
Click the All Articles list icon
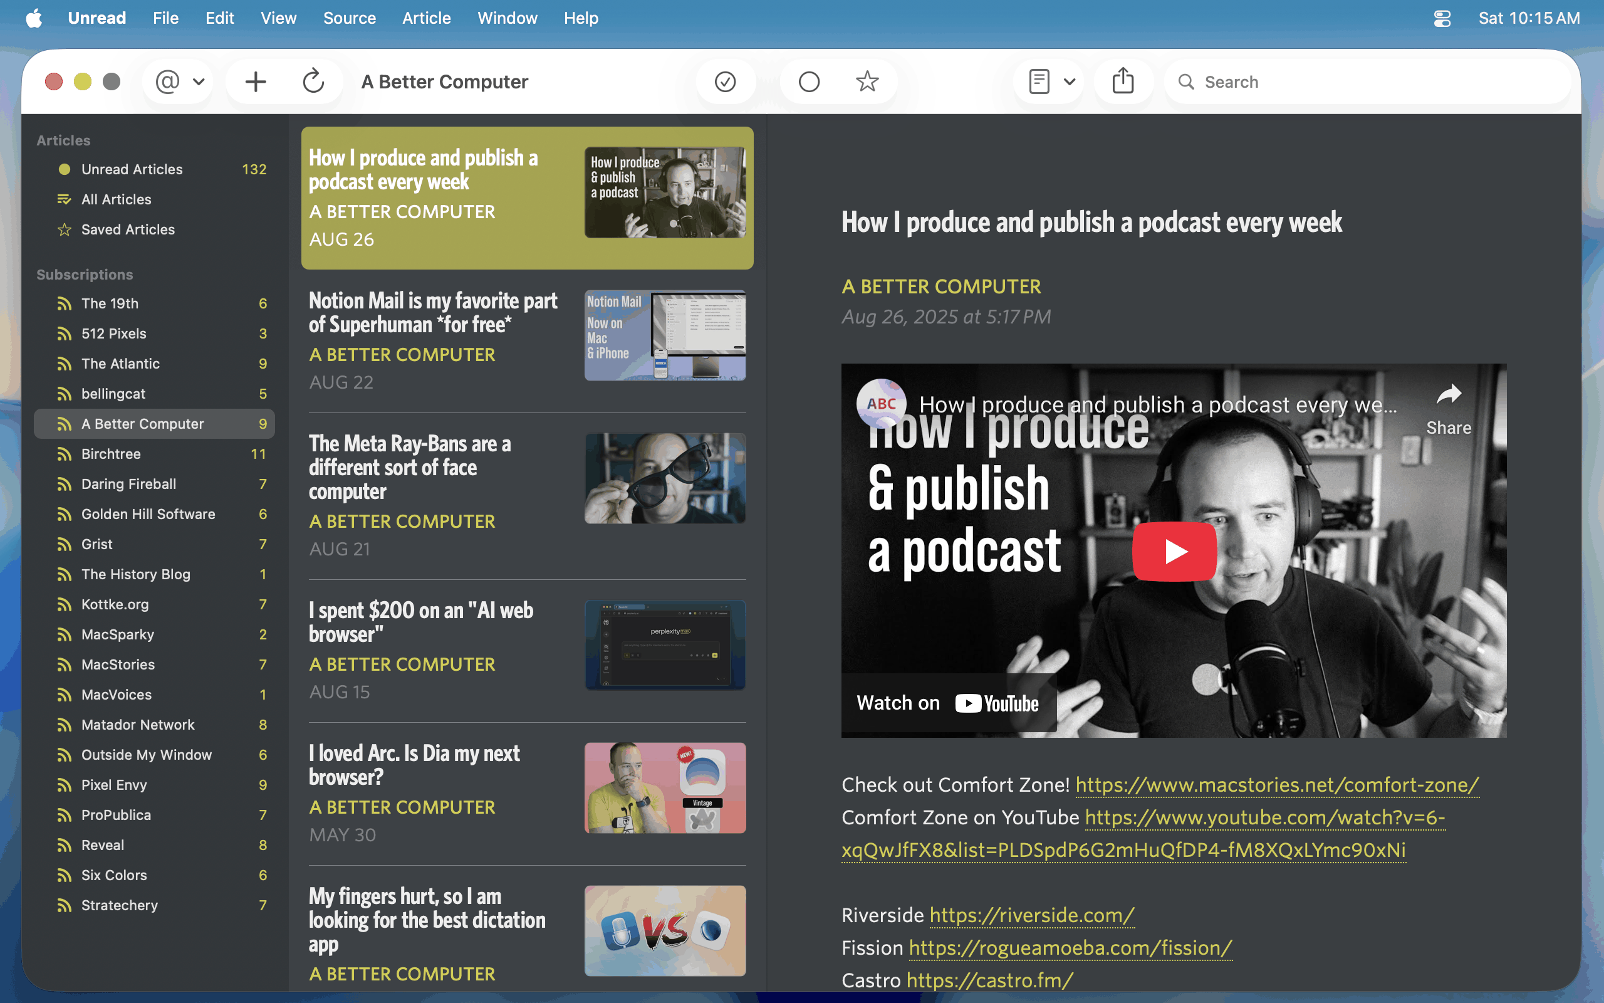tap(65, 200)
